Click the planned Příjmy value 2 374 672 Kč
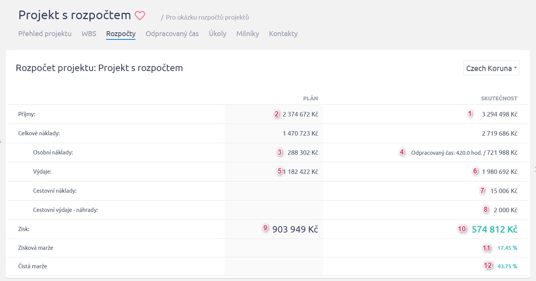The width and height of the screenshot is (536, 281). 300,115
